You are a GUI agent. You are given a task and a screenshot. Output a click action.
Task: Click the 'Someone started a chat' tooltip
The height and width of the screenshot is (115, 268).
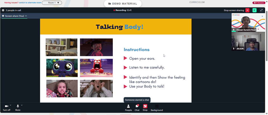pos(137,100)
